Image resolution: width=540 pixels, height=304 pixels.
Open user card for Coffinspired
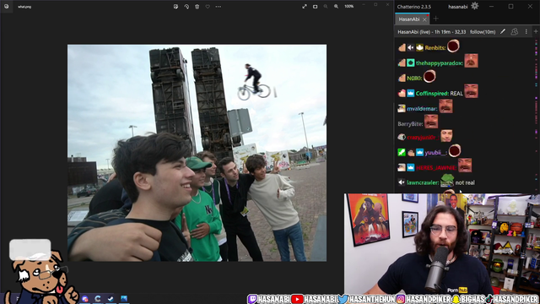432,94
